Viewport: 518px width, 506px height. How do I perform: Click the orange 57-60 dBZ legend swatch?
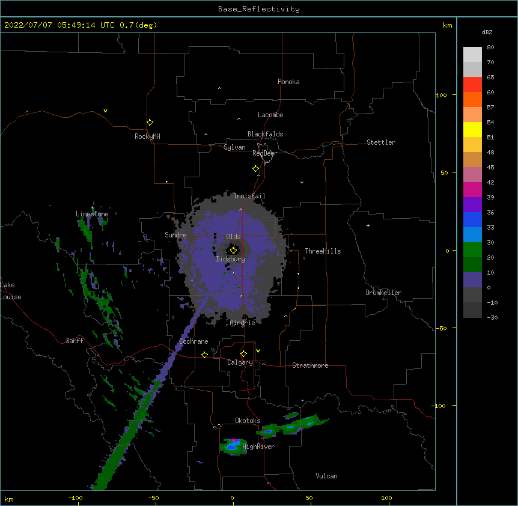(472, 99)
